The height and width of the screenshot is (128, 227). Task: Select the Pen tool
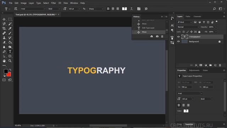(4, 52)
